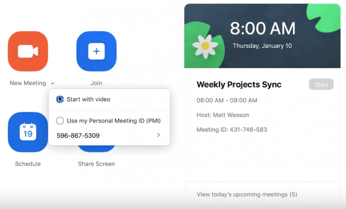Click the Join label under the plus icon
The height and width of the screenshot is (209, 346).
[x=96, y=83]
